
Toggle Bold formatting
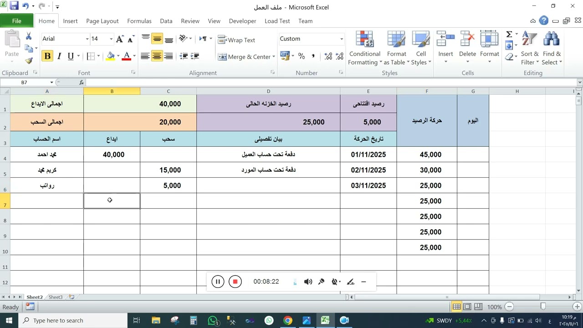47,56
